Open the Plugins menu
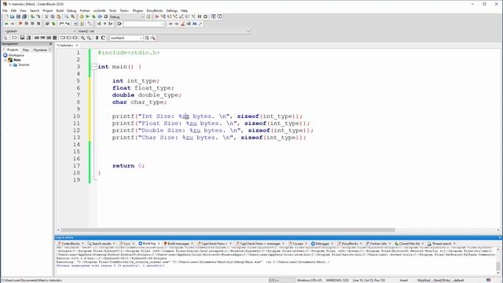Image resolution: width=503 pixels, height=283 pixels. click(x=138, y=10)
